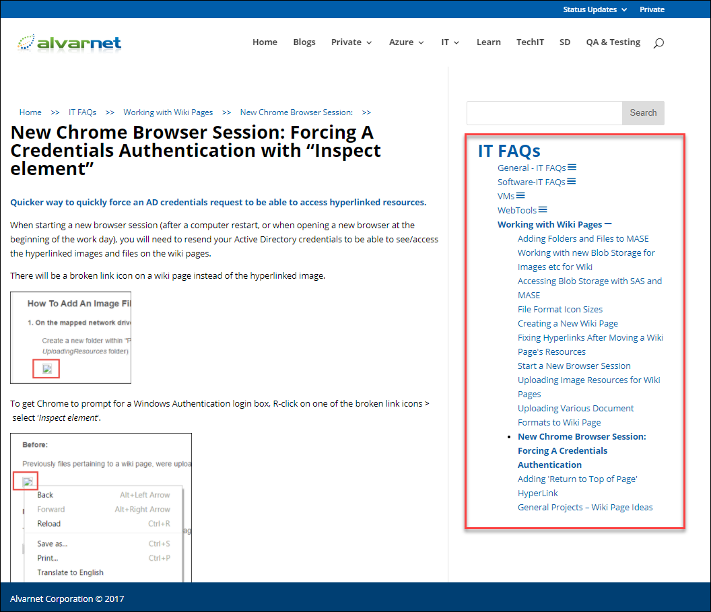Expand the Software-IT FAQs hamburger icon
This screenshot has width=711, height=612.
click(x=572, y=182)
